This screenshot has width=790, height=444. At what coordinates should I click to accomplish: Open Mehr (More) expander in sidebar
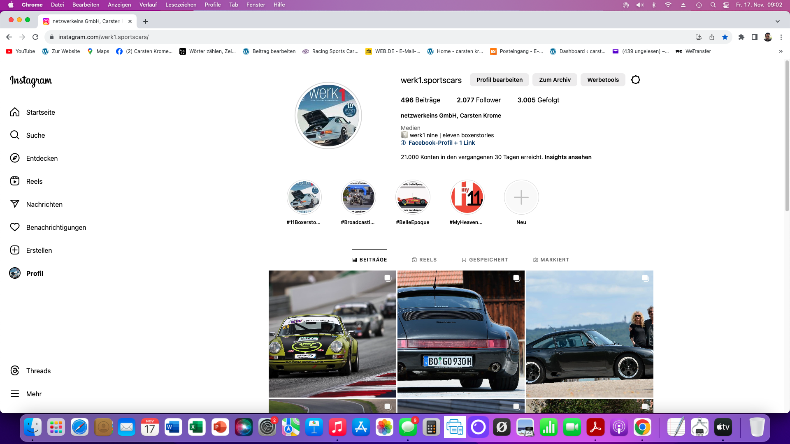[x=33, y=393]
